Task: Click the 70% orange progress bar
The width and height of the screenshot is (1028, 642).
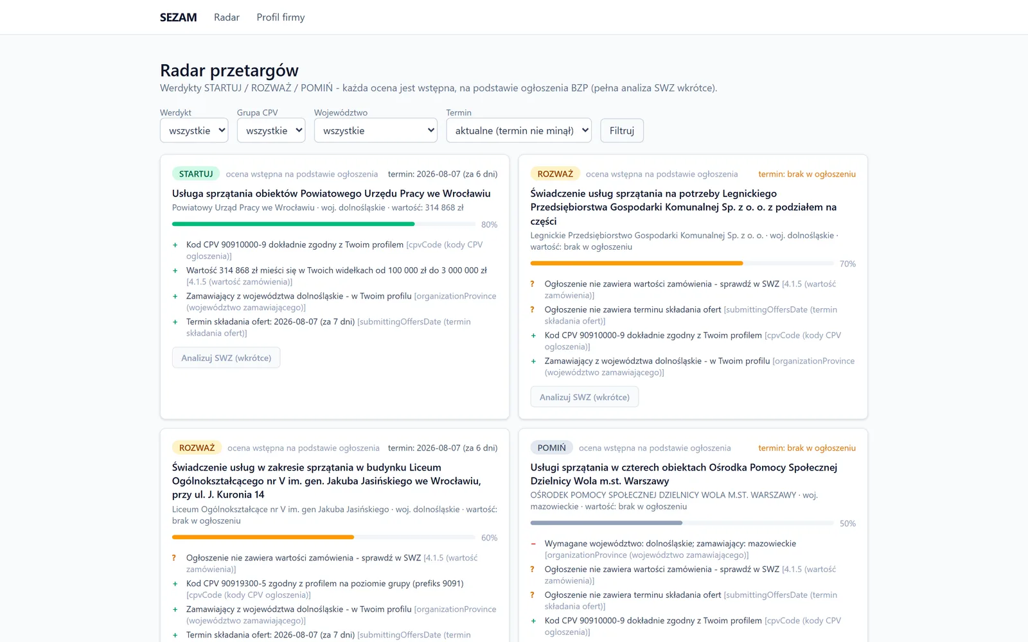Action: tap(682, 263)
